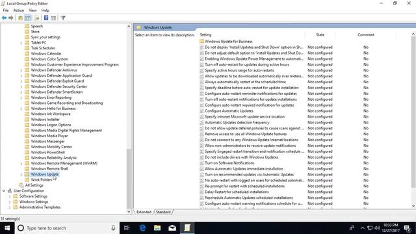Click tree pane scroll down arrow
Screen dimensions: 416x234
click(x=129, y=212)
